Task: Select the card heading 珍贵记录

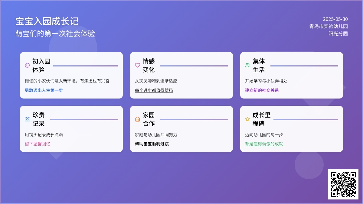Action: [39, 119]
